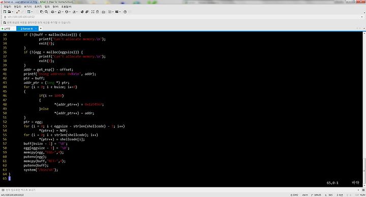This screenshot has height=197, width=366.
Task: Open the address bar history dropdown
Action: click(x=362, y=17)
